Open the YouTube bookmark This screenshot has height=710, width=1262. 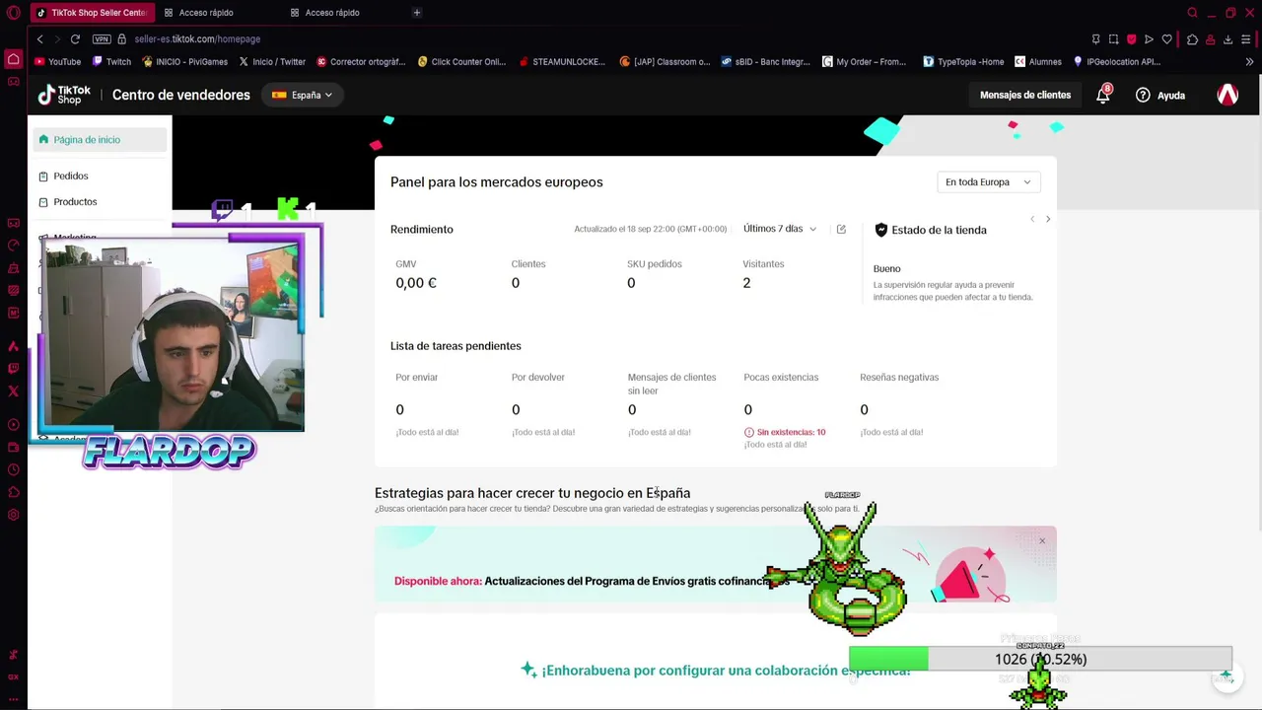click(58, 61)
